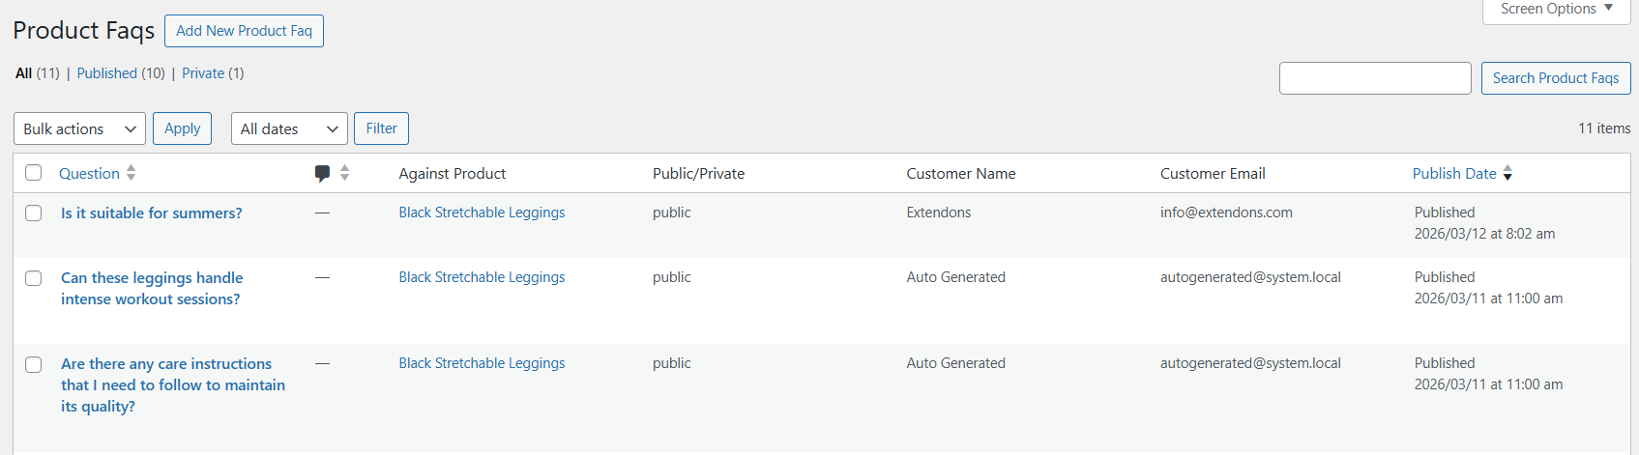Click the Apply bulk action button
1639x455 pixels.
tap(182, 128)
